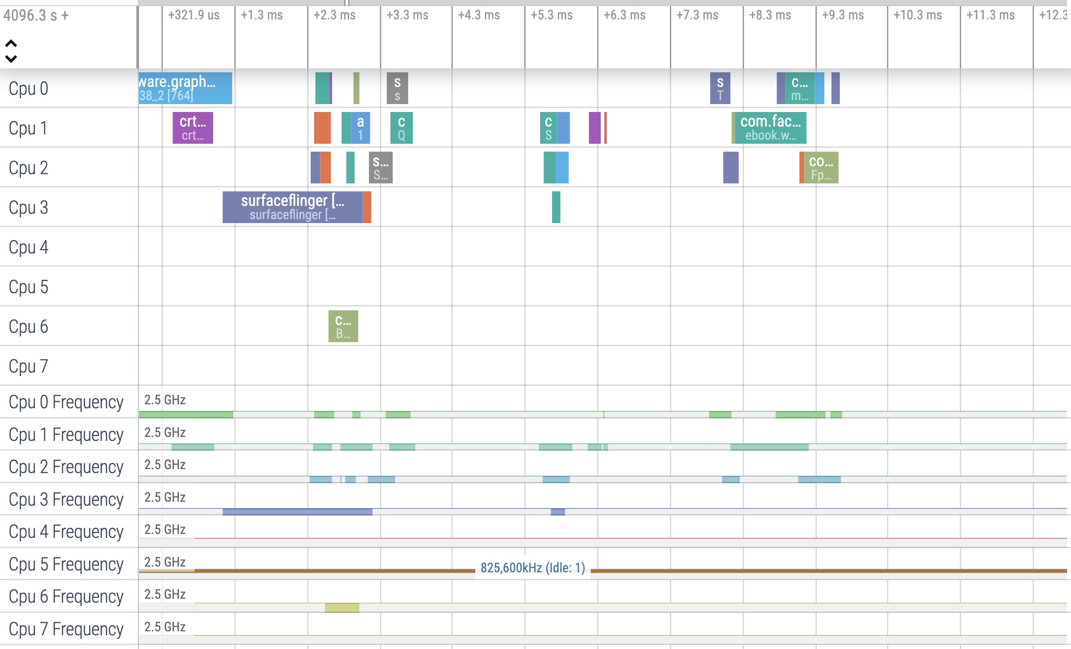Click the yellow Cpu 6 Frequency segment
Image resolution: width=1071 pixels, height=649 pixels.
click(342, 608)
